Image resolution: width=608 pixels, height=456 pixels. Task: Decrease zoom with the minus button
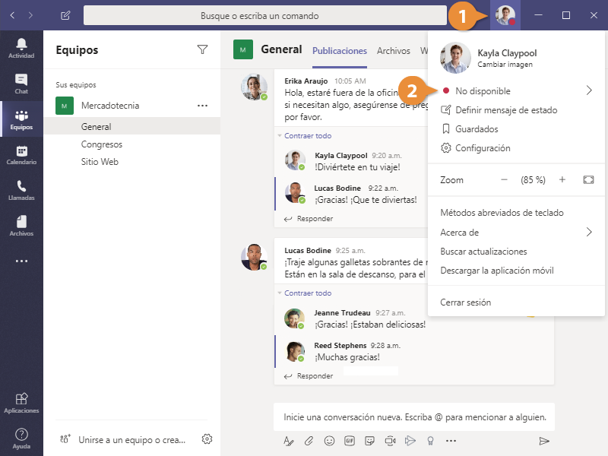[x=504, y=180]
